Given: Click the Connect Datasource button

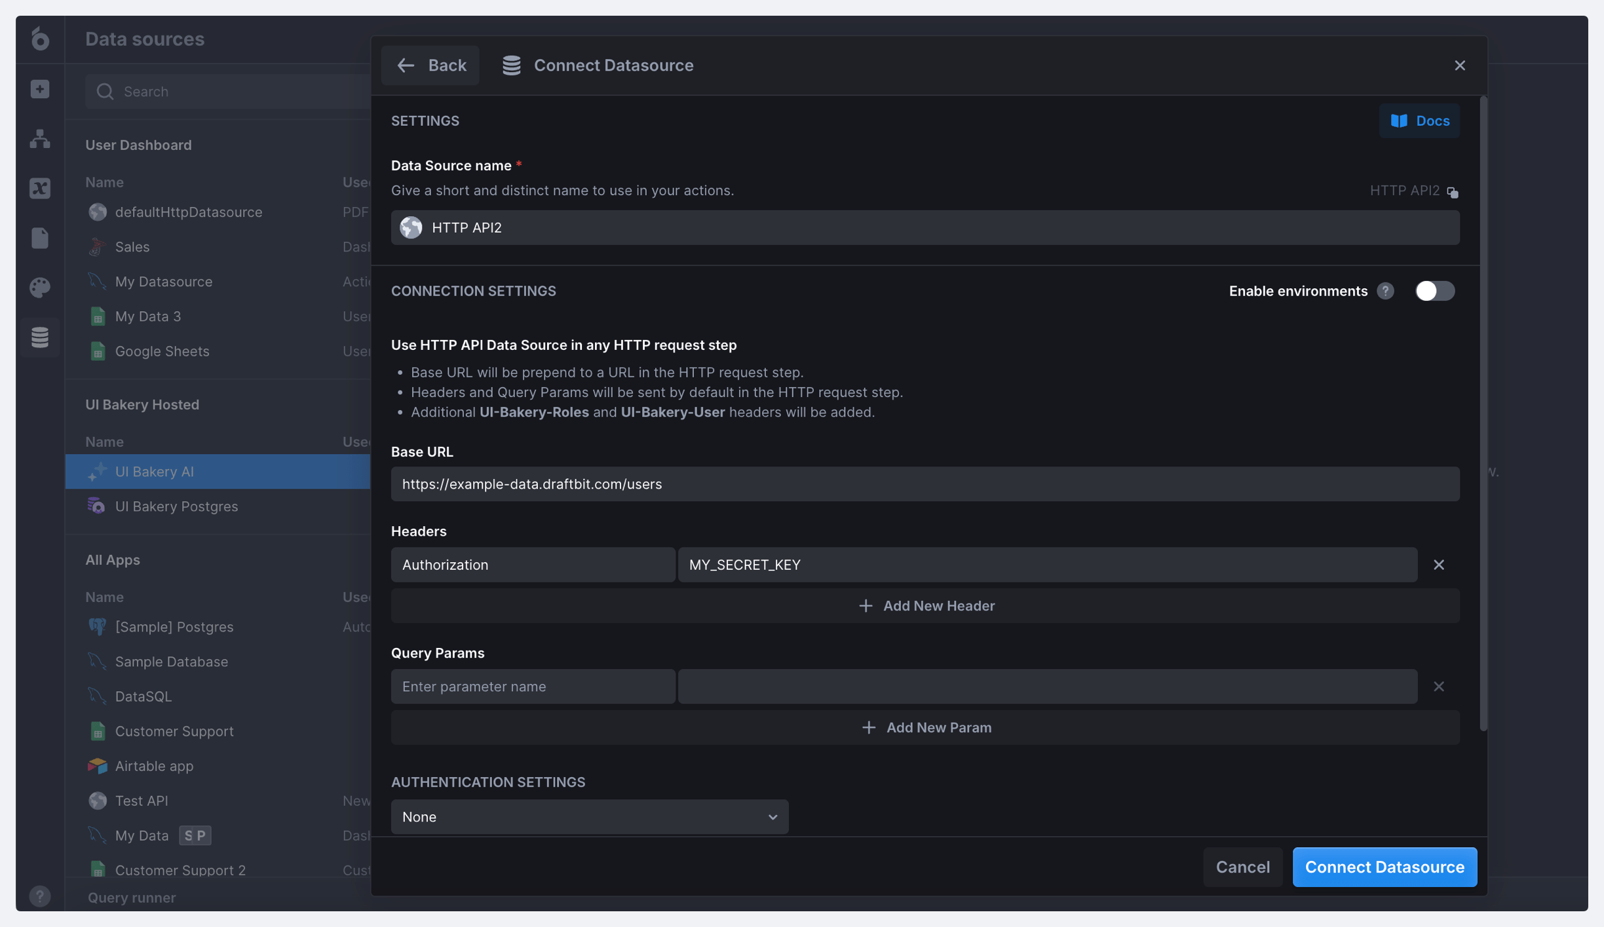Looking at the screenshot, I should (x=1384, y=867).
